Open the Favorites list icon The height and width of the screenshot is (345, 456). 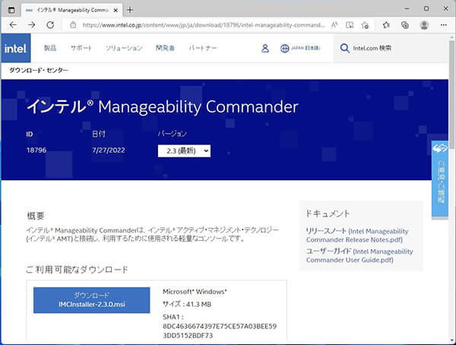point(386,25)
